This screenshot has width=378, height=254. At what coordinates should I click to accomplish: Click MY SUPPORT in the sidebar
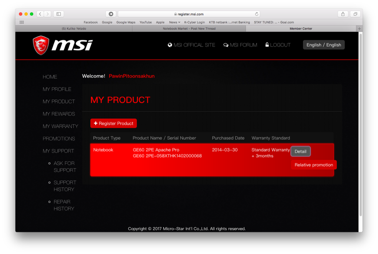58,151
